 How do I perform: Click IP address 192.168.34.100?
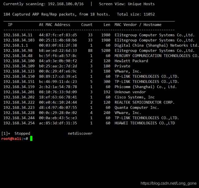pyautogui.click(x=19, y=61)
